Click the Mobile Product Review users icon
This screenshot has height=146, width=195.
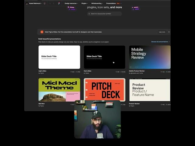click(166, 72)
